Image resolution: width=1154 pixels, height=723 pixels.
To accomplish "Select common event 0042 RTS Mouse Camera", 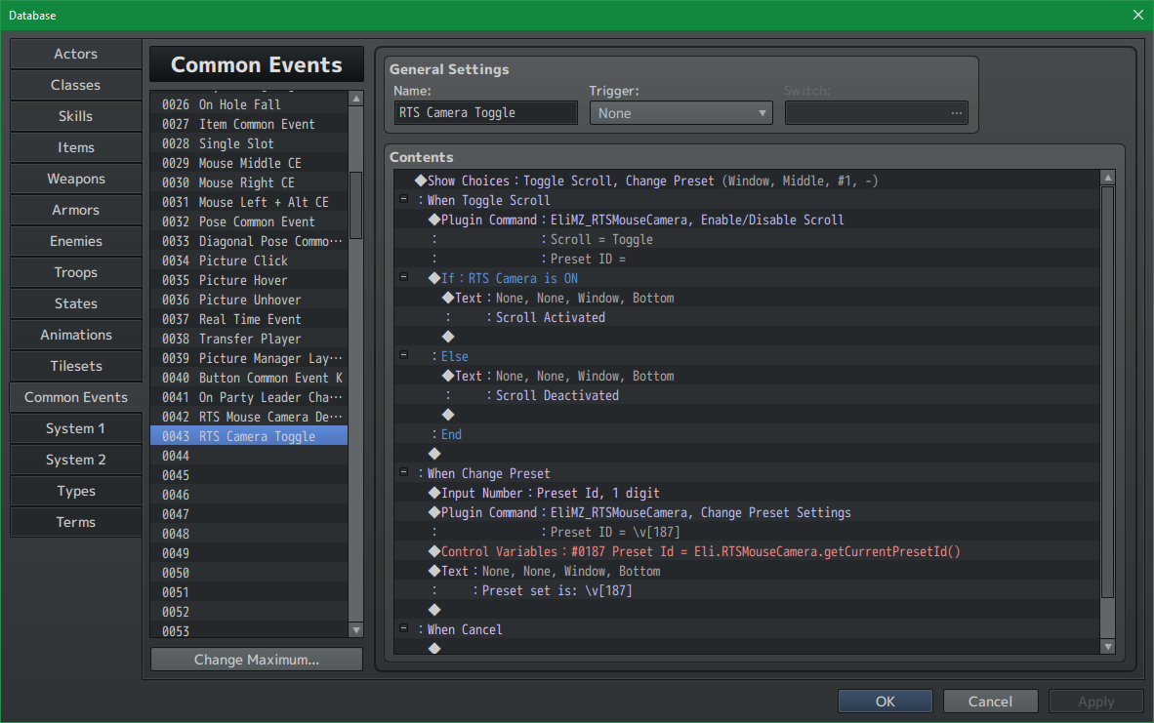I will pyautogui.click(x=249, y=417).
